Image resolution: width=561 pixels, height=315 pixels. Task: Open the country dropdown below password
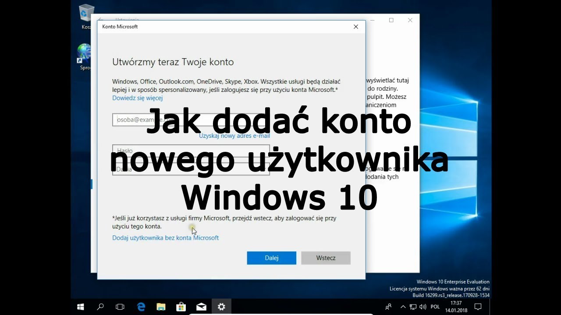[x=191, y=169]
